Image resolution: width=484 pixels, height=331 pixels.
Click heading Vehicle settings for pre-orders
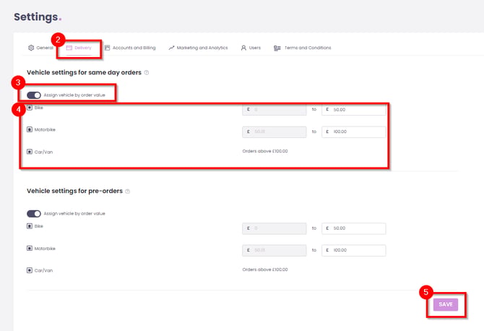pyautogui.click(x=74, y=191)
